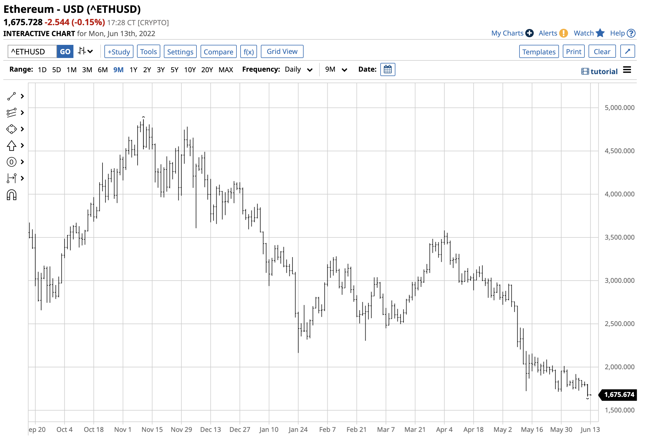Open the +Study menu
The image size is (668, 442).
click(119, 52)
